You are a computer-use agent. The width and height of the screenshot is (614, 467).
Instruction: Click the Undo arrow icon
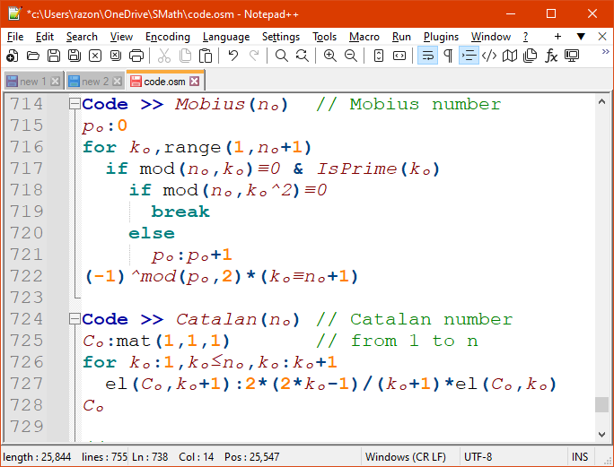pyautogui.click(x=233, y=56)
